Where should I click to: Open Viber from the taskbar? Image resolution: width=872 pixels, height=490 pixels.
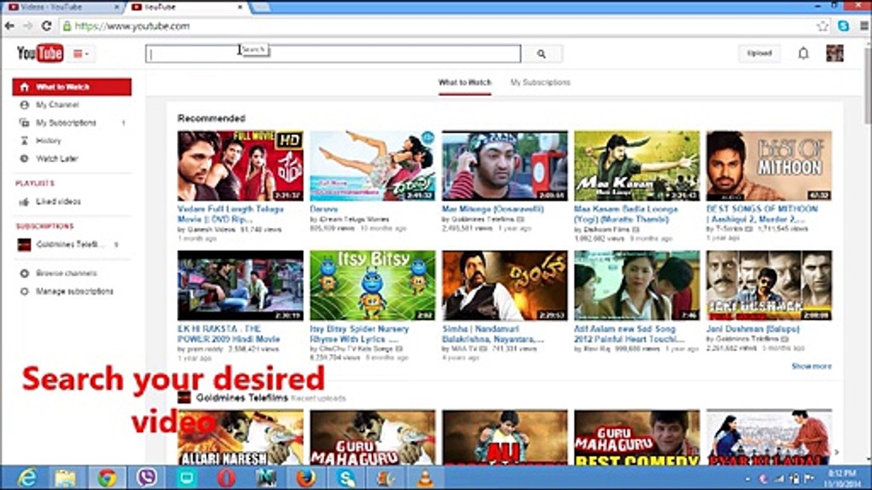click(146, 478)
